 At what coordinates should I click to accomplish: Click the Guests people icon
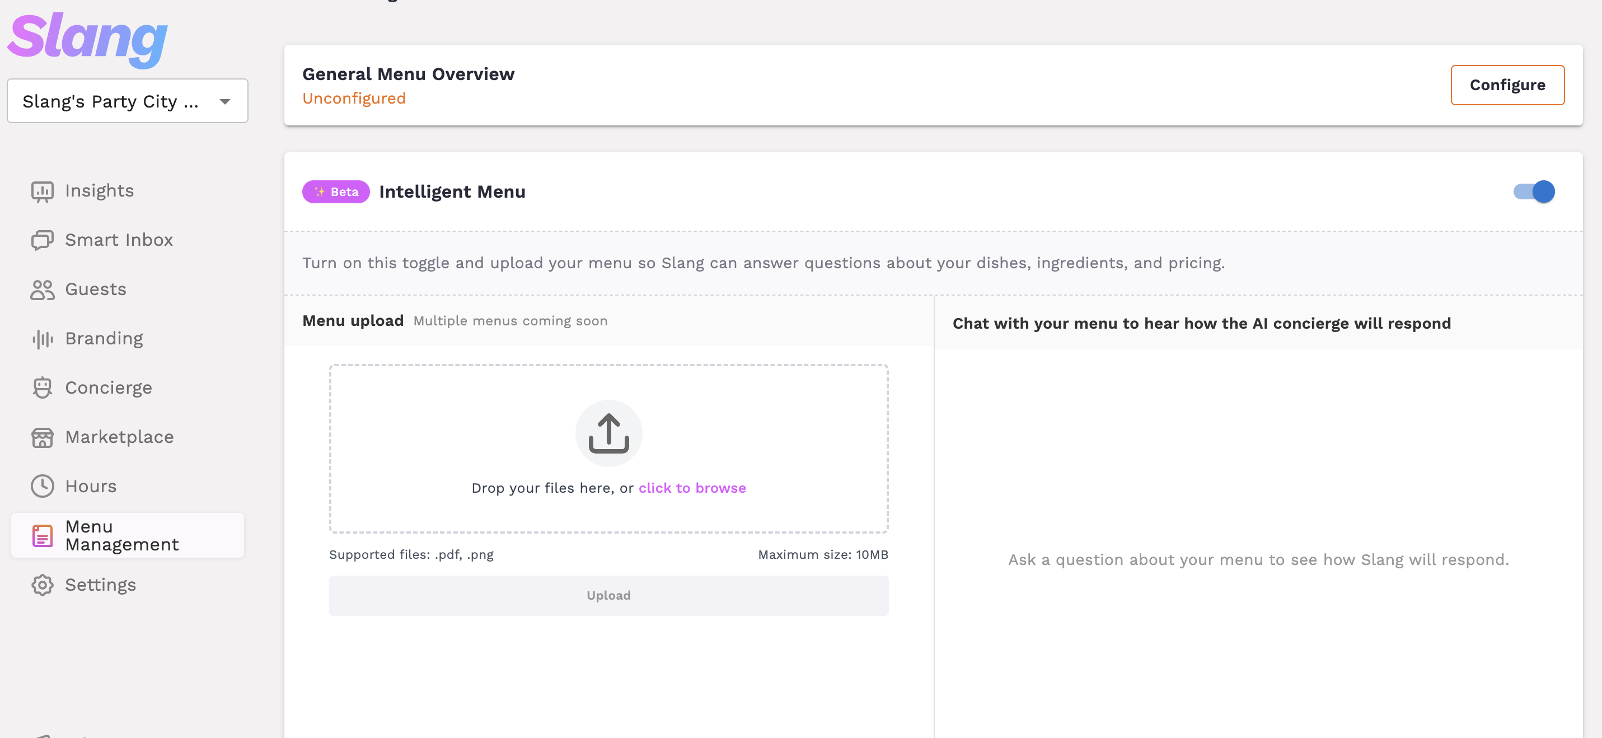pos(43,289)
